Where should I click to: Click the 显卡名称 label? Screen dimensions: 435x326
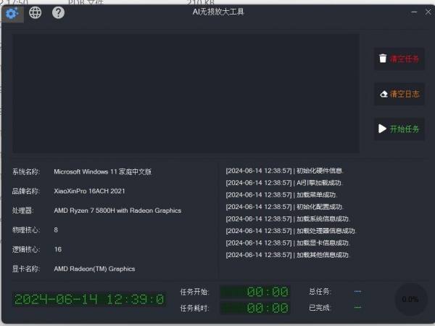[26, 269]
